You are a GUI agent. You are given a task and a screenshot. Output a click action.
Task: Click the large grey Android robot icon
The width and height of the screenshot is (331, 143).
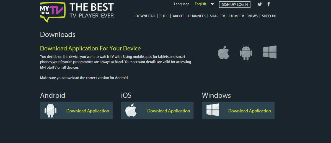pyautogui.click(x=246, y=53)
